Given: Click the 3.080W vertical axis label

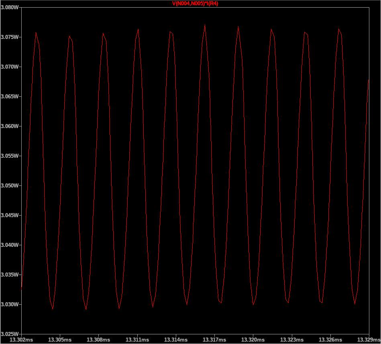Looking at the screenshot, I should point(10,8).
